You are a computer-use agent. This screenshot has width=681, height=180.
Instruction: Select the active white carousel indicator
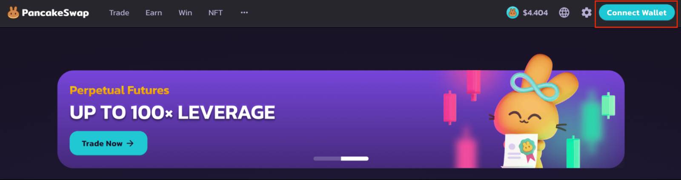355,159
